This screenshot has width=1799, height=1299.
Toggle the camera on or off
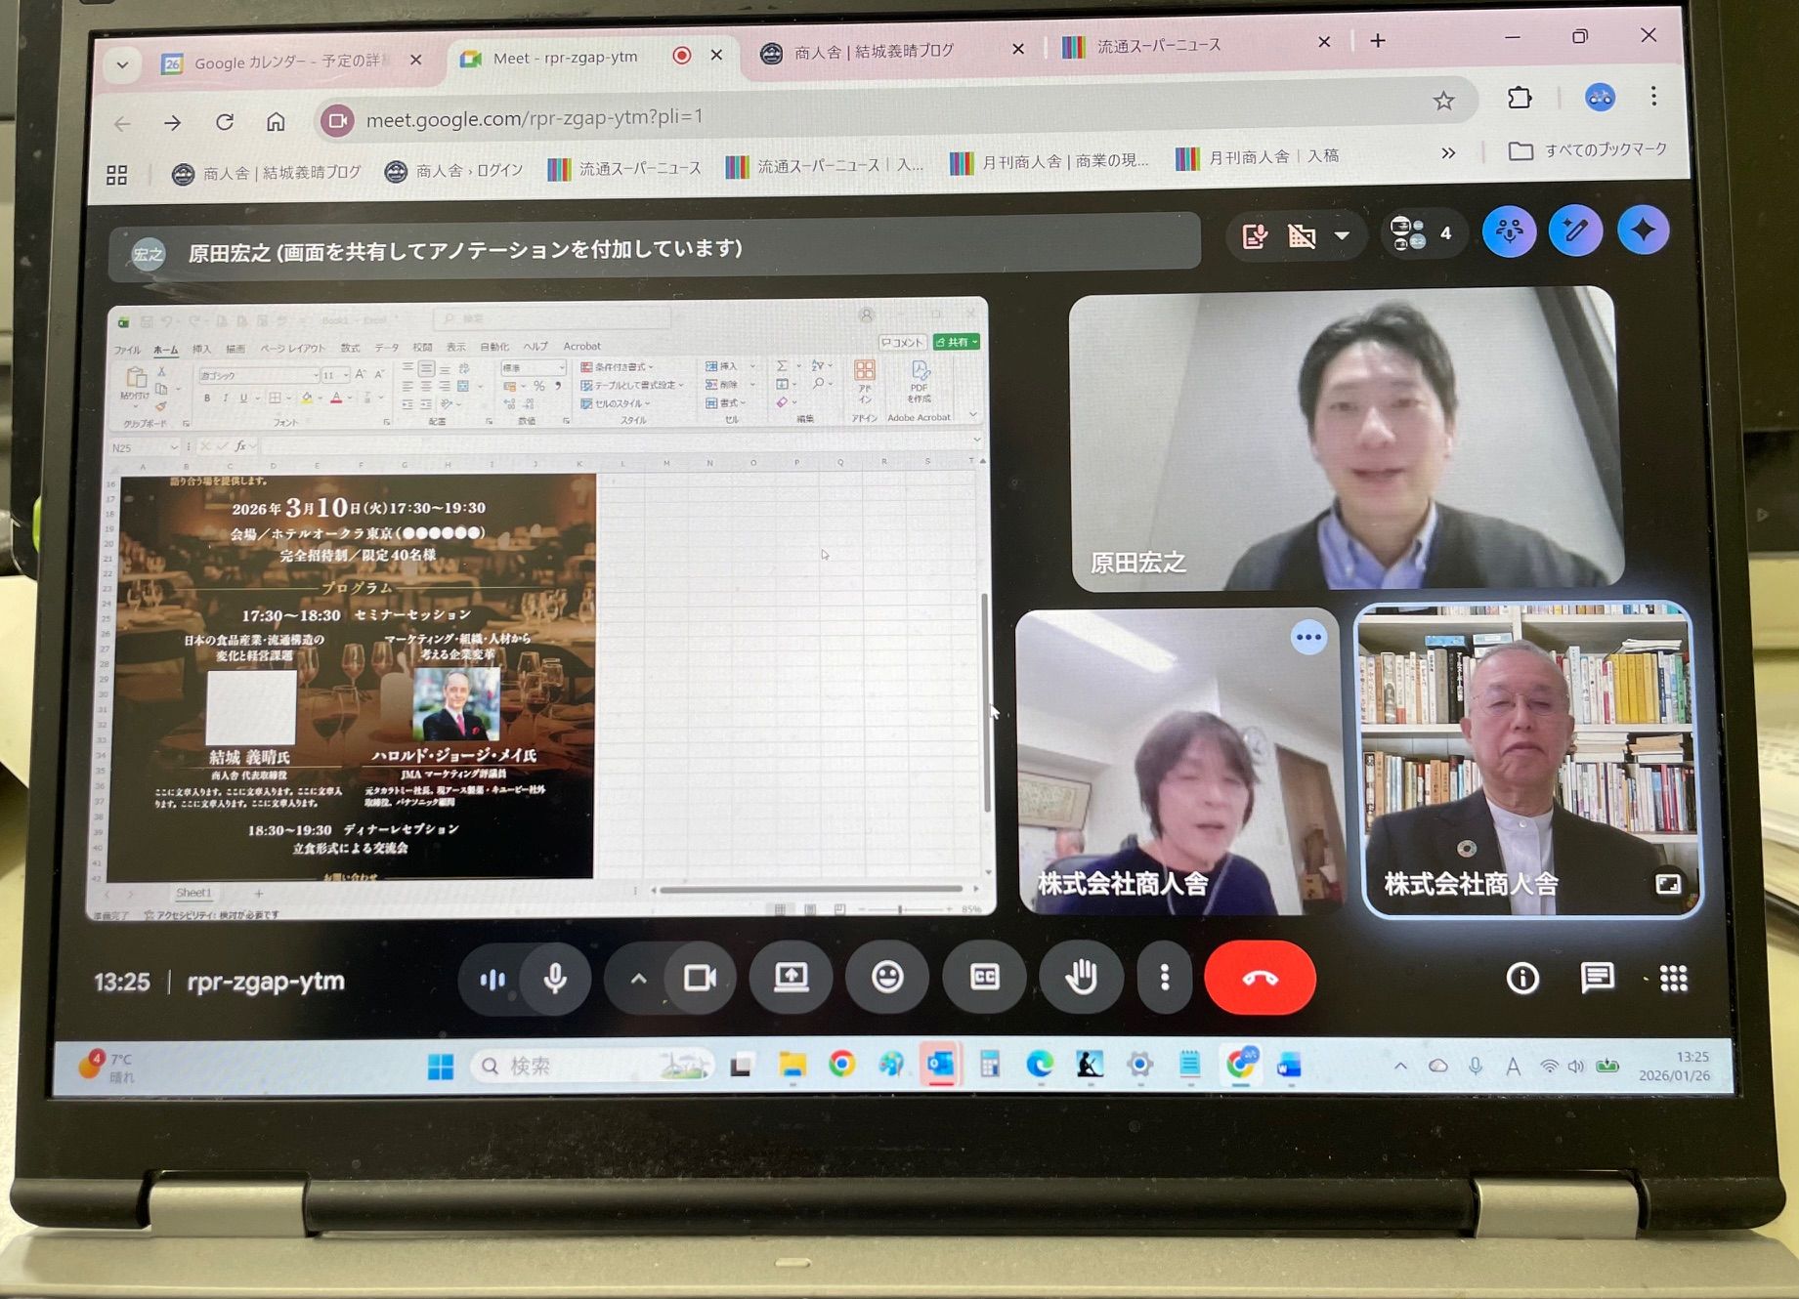coord(700,978)
